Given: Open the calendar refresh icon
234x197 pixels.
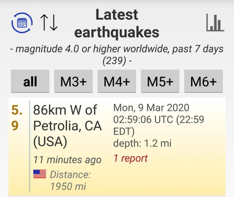Looking at the screenshot, I should [x=22, y=22].
